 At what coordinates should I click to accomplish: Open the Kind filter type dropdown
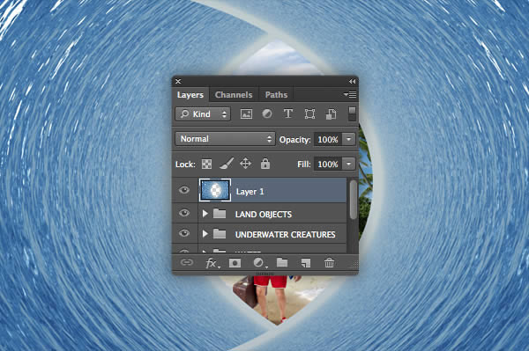[203, 114]
